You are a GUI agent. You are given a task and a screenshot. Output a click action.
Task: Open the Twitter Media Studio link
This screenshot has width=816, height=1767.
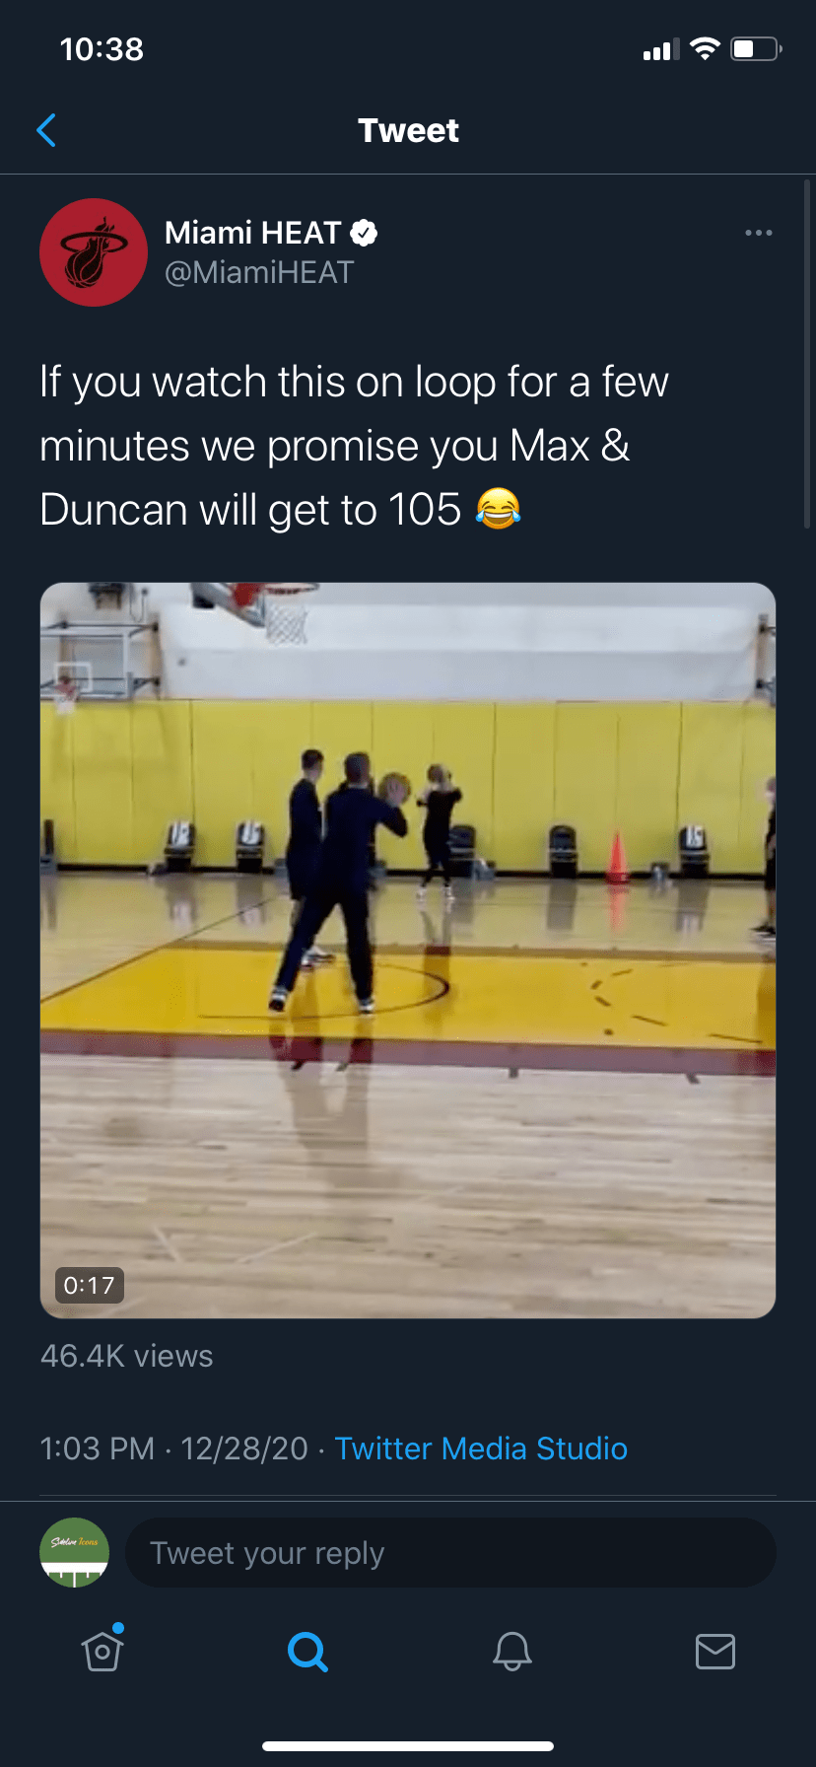click(x=481, y=1449)
